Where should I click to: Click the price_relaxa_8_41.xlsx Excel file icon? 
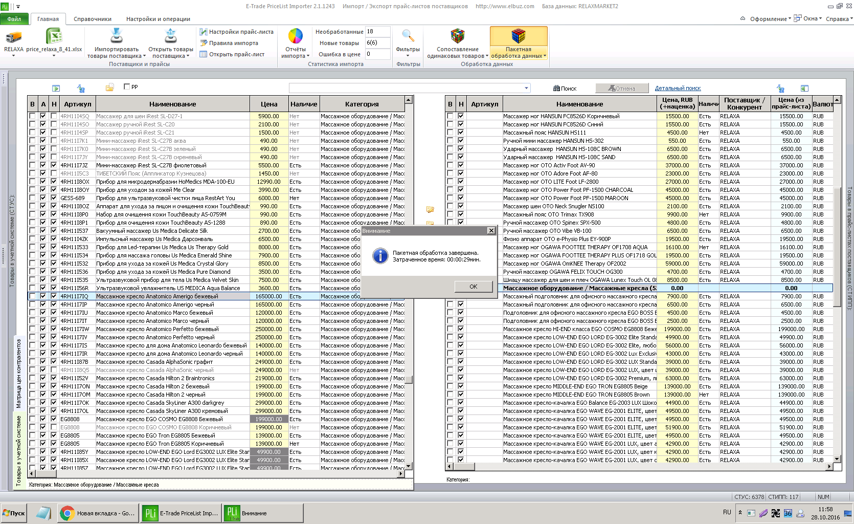coord(54,37)
